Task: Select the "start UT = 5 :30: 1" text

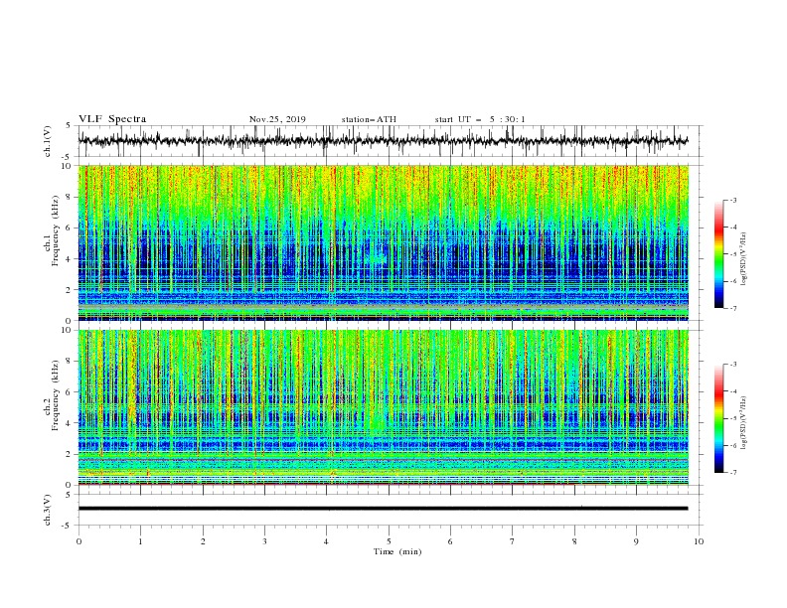Action: point(480,119)
